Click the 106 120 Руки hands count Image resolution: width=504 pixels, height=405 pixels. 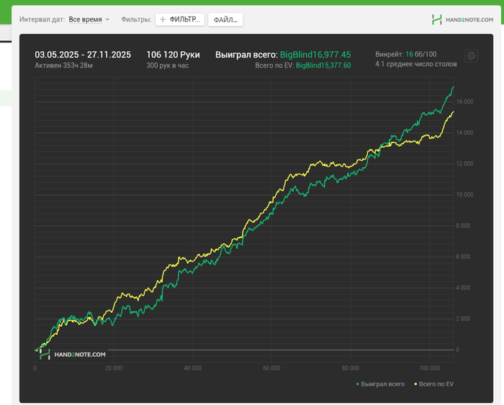[173, 55]
